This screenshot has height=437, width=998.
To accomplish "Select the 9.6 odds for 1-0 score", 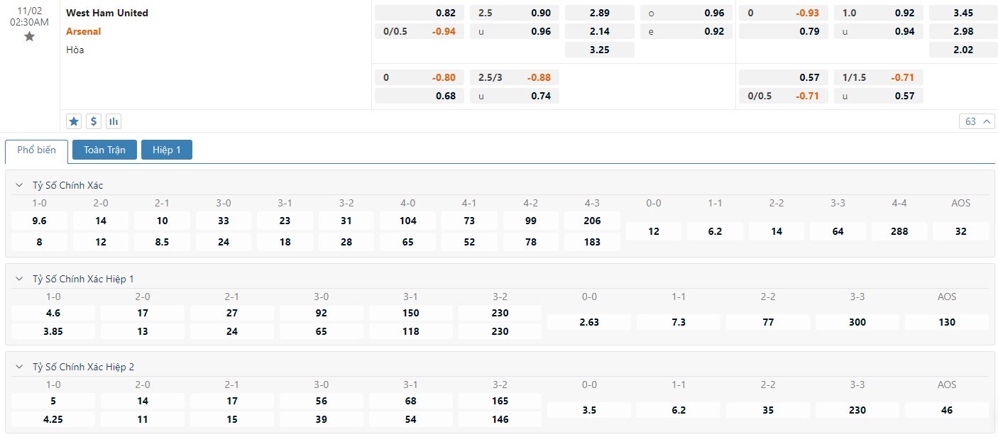I will click(x=39, y=221).
